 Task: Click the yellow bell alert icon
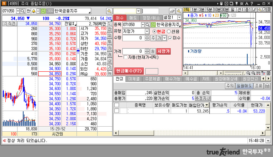[34, 11]
